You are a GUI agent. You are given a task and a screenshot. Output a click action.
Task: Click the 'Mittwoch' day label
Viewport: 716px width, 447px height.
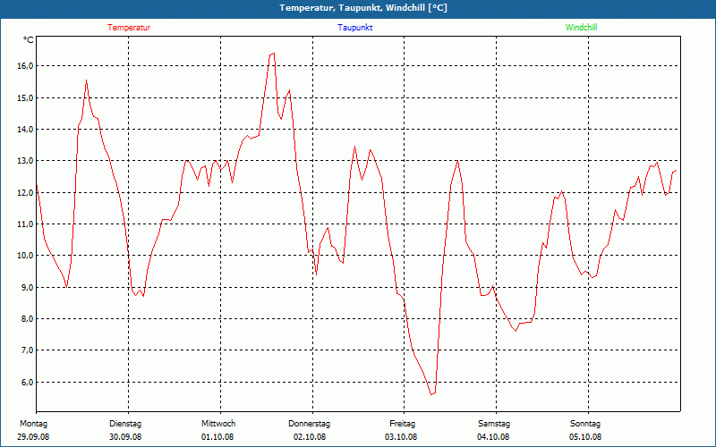click(218, 424)
